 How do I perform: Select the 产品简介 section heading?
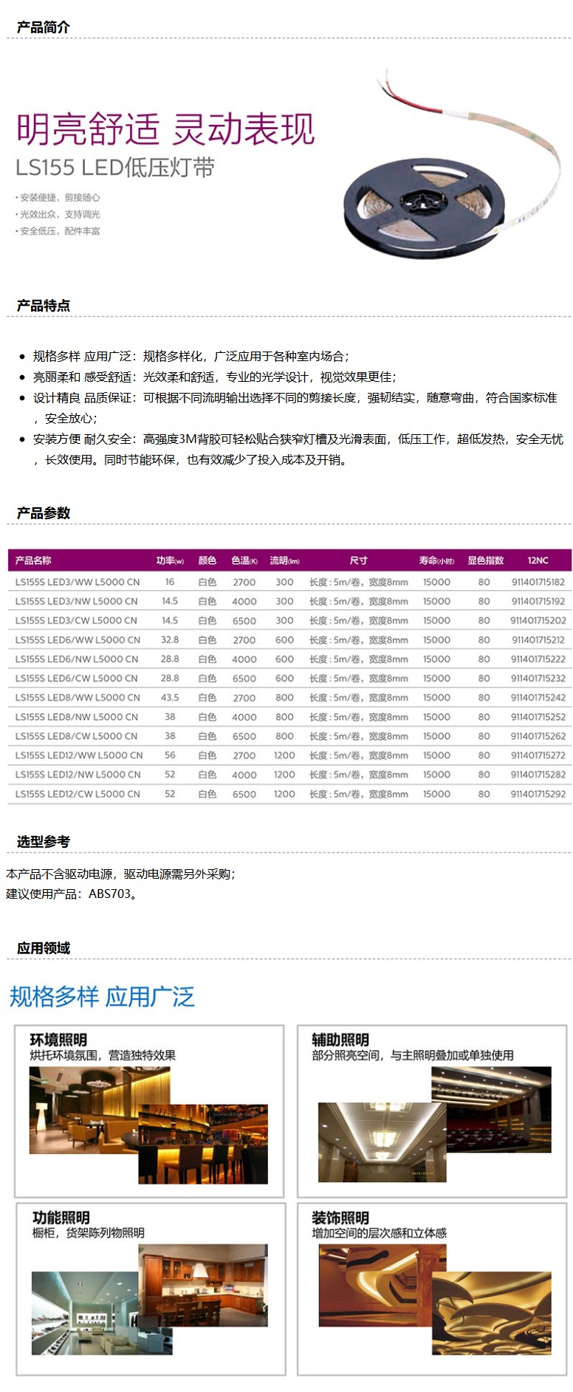click(x=43, y=27)
